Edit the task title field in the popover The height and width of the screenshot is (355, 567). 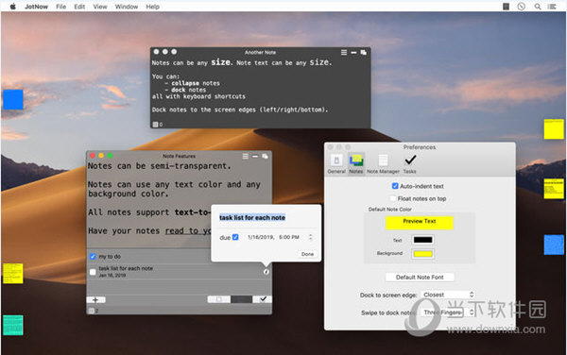(252, 217)
